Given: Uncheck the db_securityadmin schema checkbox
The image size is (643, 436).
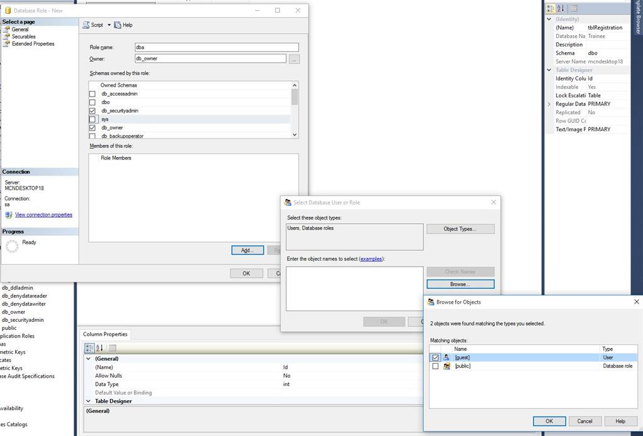Looking at the screenshot, I should (x=92, y=110).
